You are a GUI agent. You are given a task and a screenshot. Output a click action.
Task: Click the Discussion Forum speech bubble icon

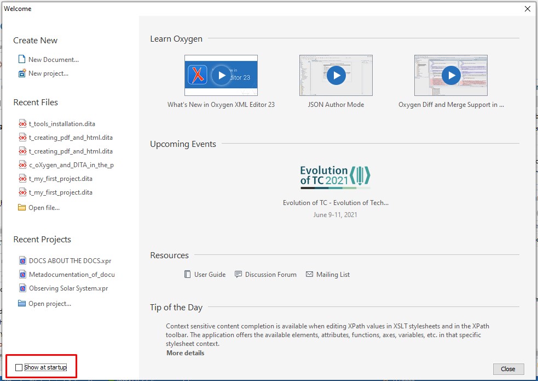(x=238, y=274)
